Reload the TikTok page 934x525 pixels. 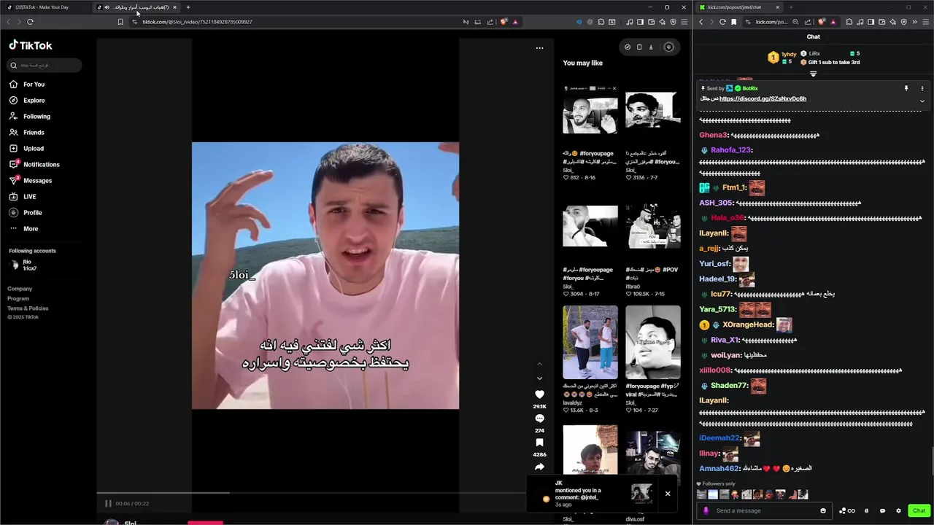coord(30,22)
